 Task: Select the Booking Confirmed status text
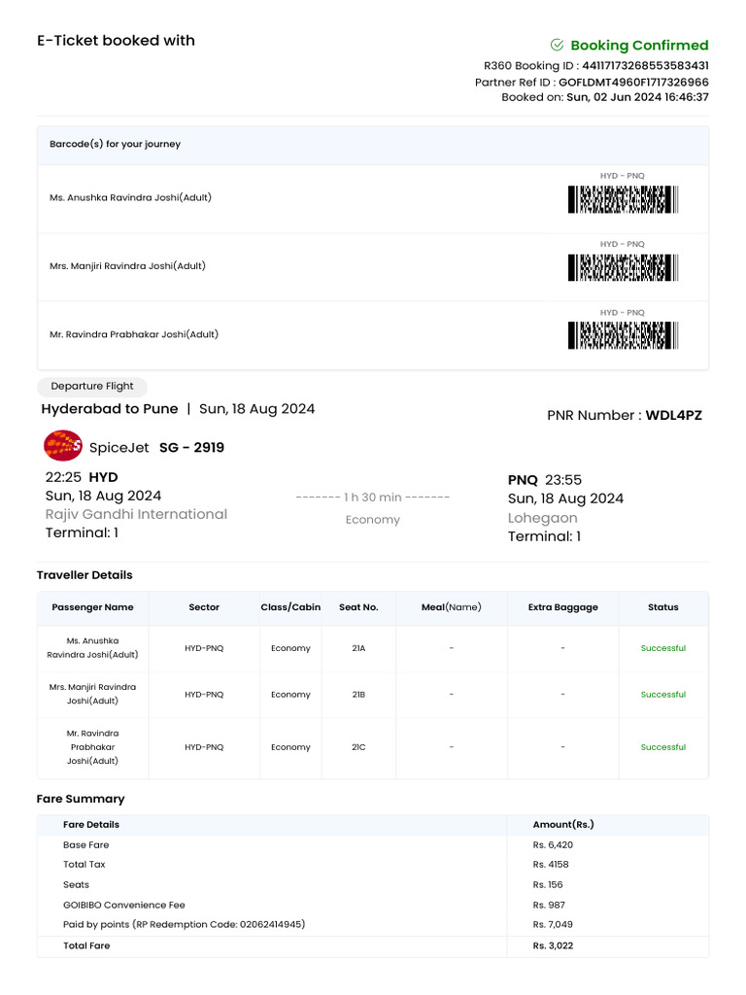[x=639, y=45]
